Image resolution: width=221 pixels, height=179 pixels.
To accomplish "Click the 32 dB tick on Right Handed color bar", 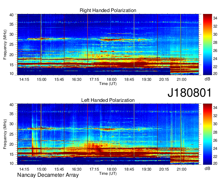I will click(x=215, y=26).
